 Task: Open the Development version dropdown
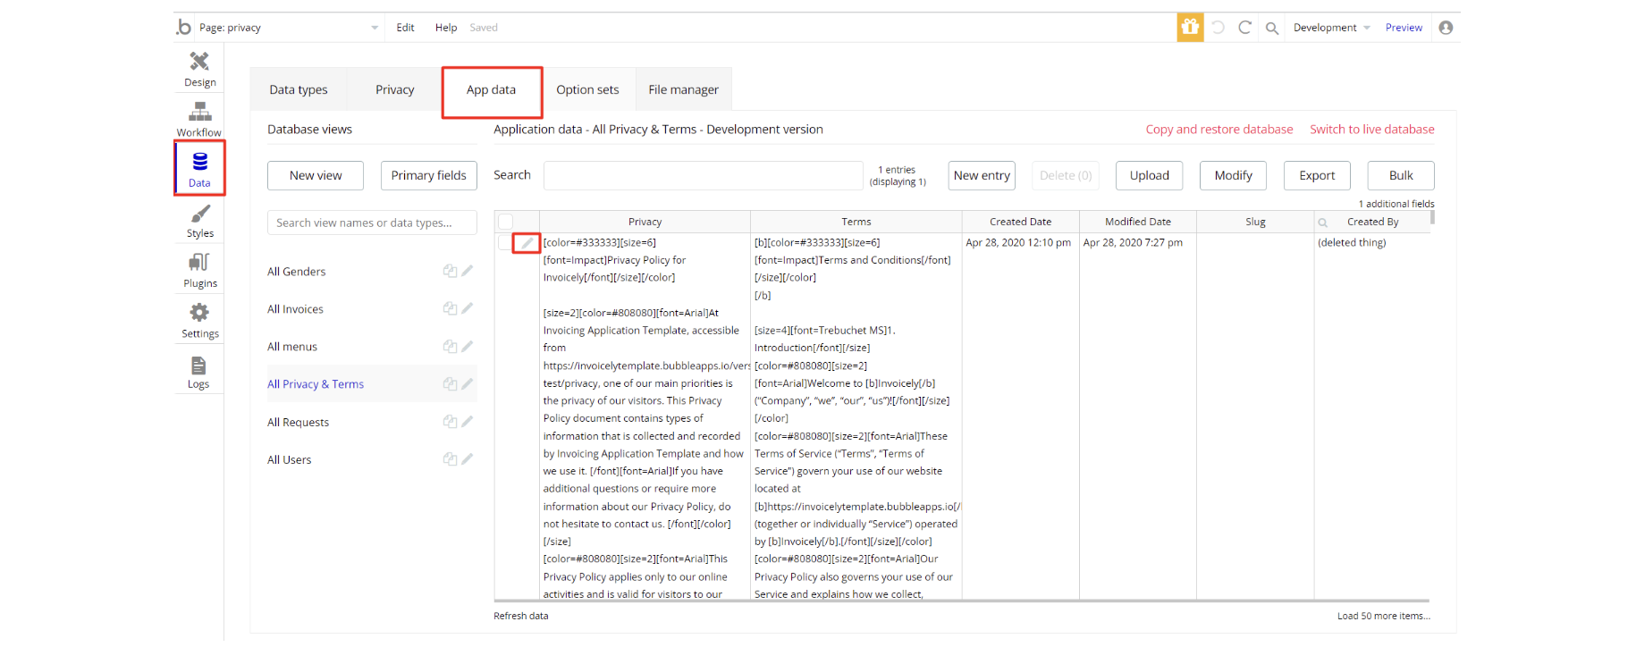[1330, 28]
